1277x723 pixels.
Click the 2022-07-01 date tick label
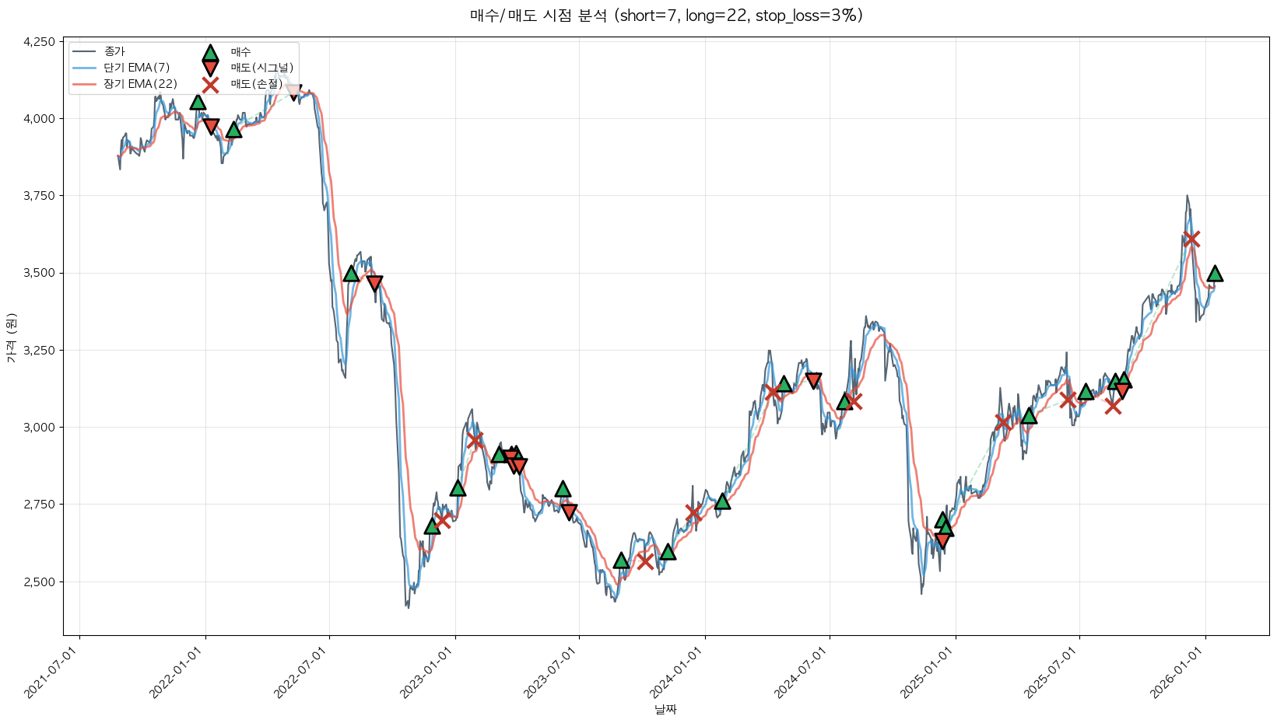(x=302, y=673)
